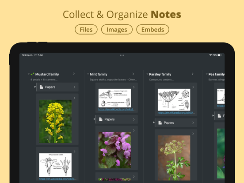The image size is (244, 183).
Task: Click the sprout icon beside Mustard family
Action: click(x=33, y=74)
